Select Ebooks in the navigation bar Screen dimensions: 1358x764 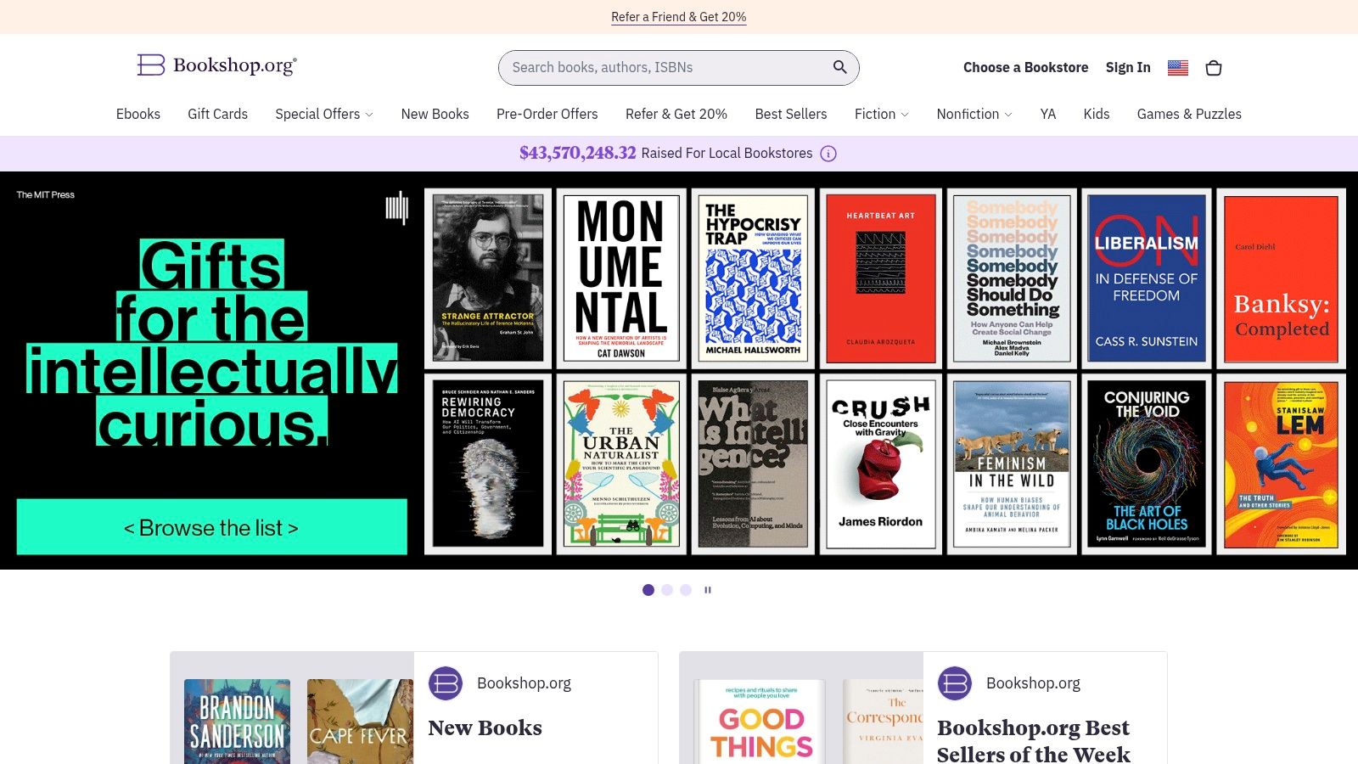click(137, 114)
